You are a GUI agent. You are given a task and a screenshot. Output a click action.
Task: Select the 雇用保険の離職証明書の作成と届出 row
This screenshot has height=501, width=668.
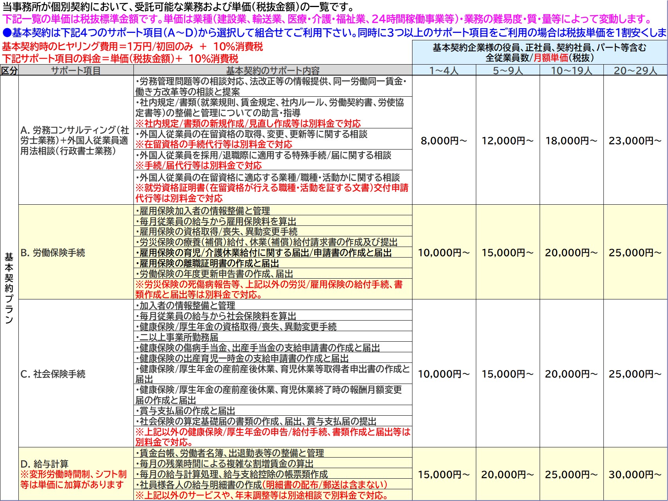coord(209,263)
